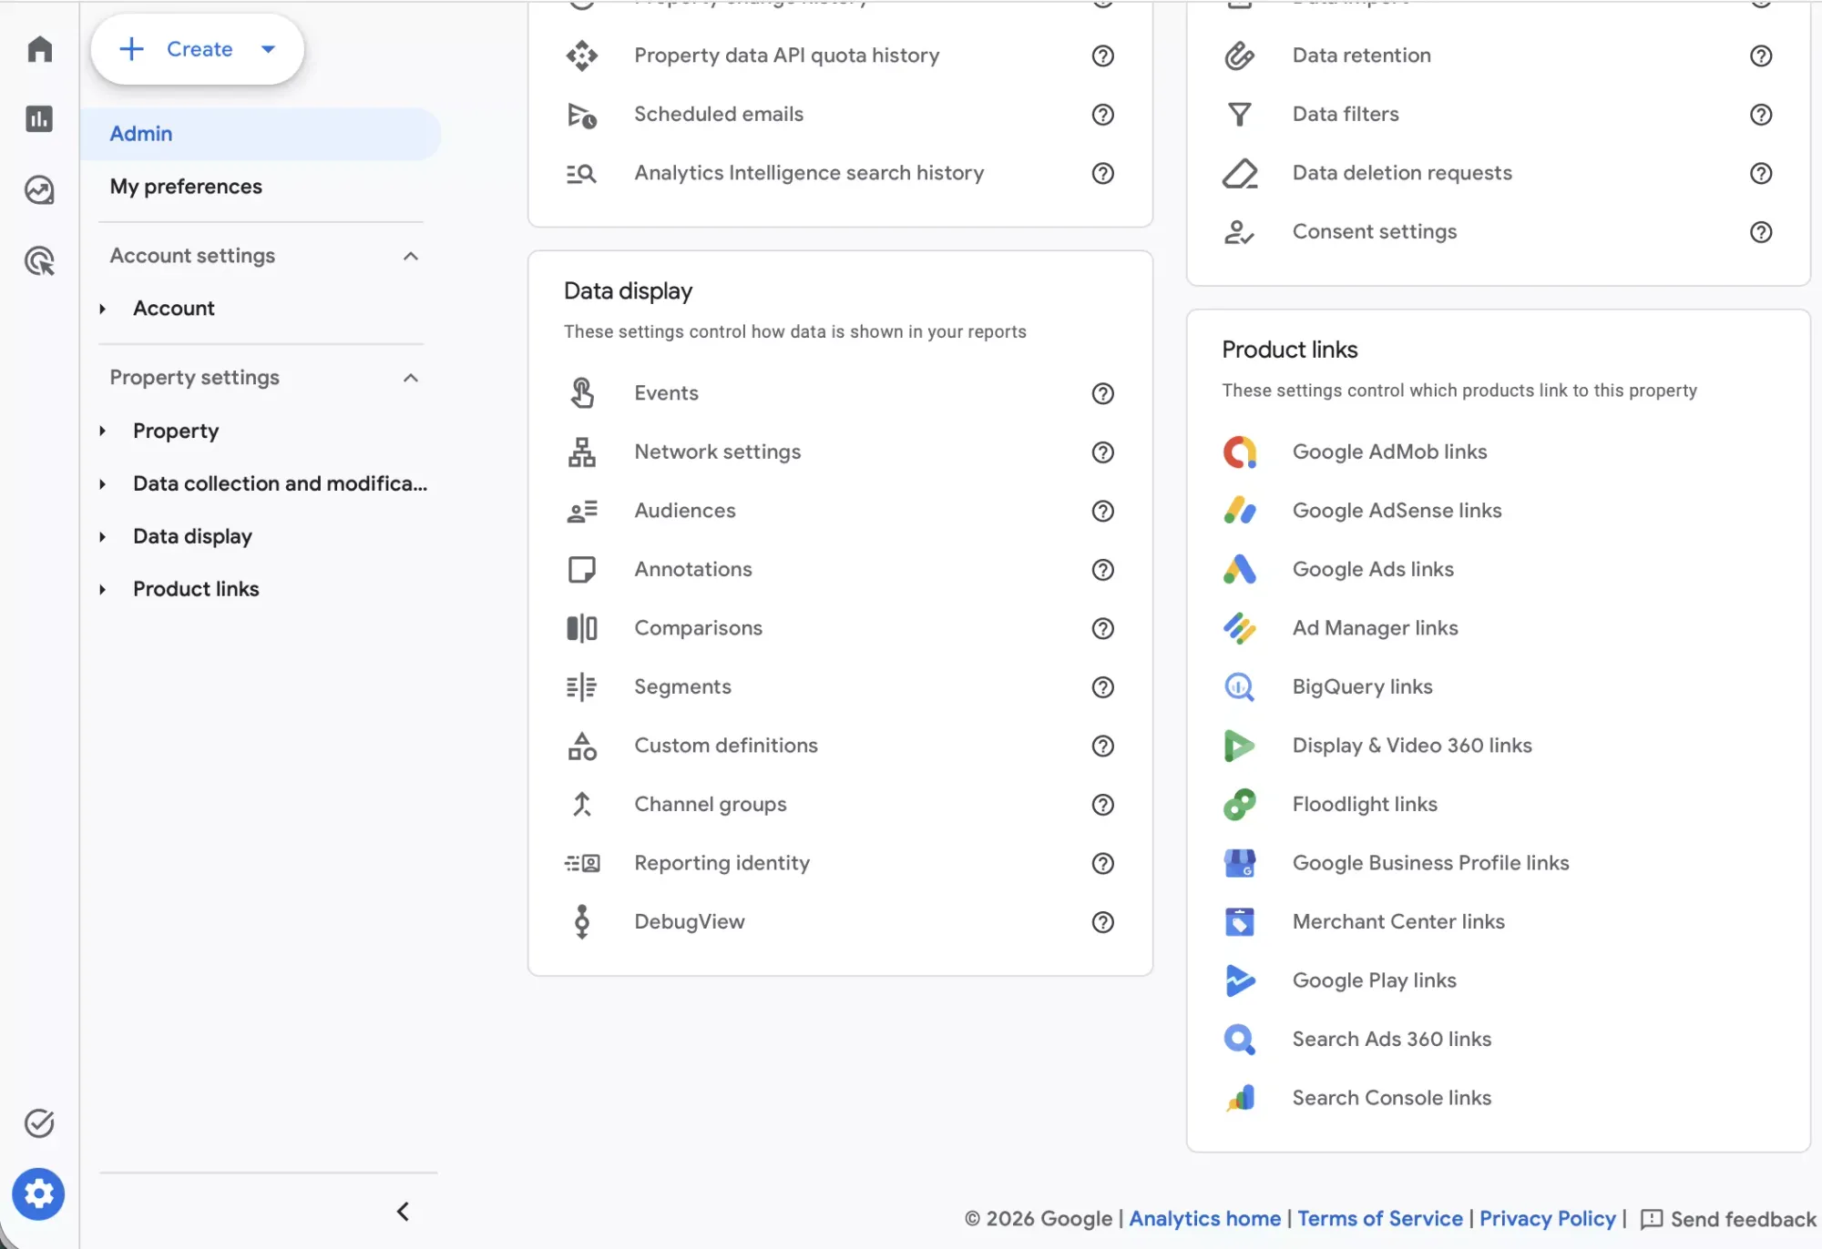Open Google Play links
1822x1249 pixels.
pyautogui.click(x=1374, y=980)
